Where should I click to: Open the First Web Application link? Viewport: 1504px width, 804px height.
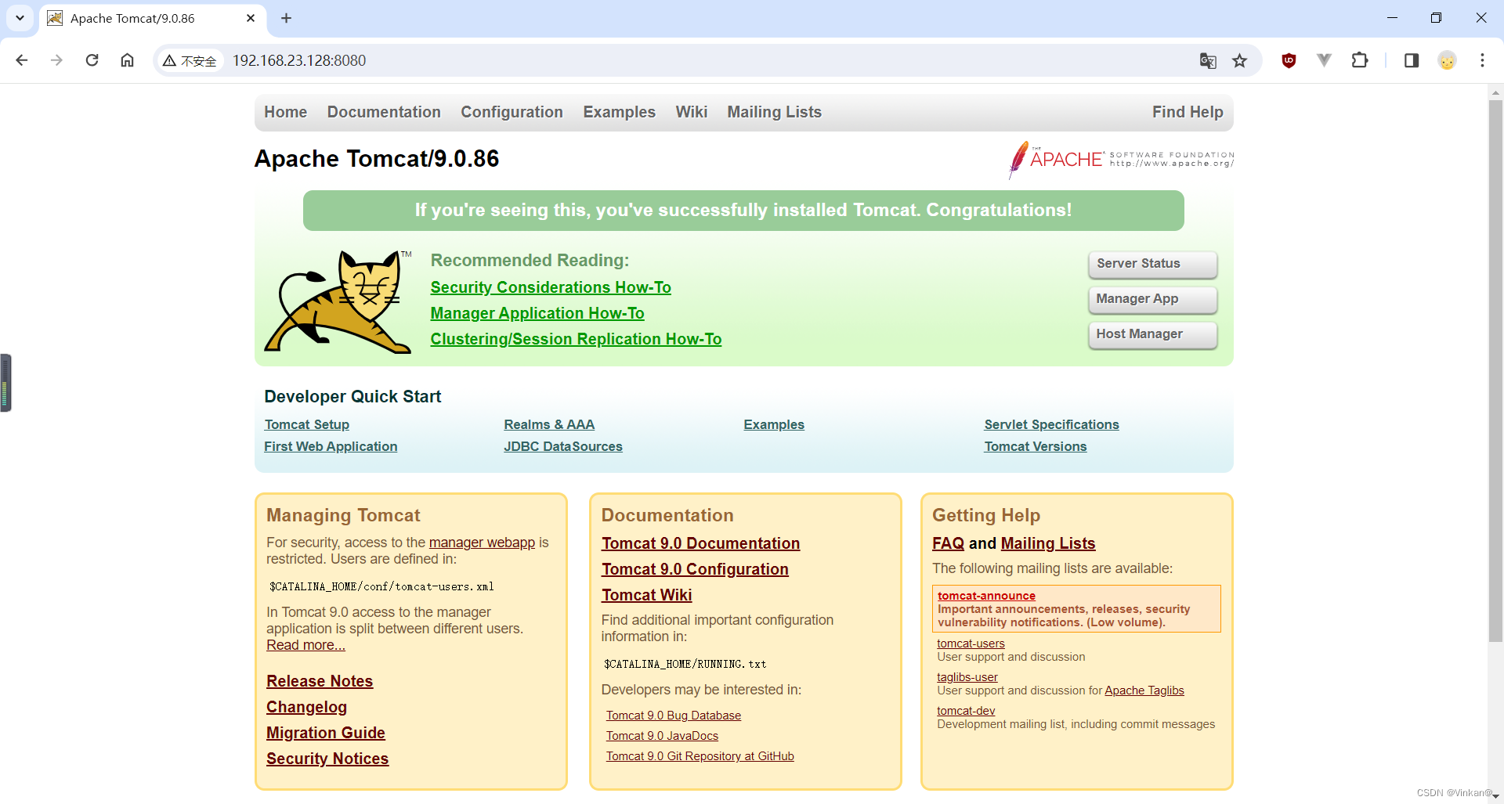[x=331, y=446]
